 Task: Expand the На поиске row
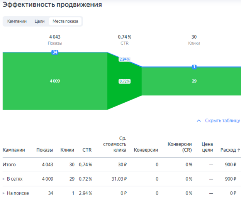(3, 193)
